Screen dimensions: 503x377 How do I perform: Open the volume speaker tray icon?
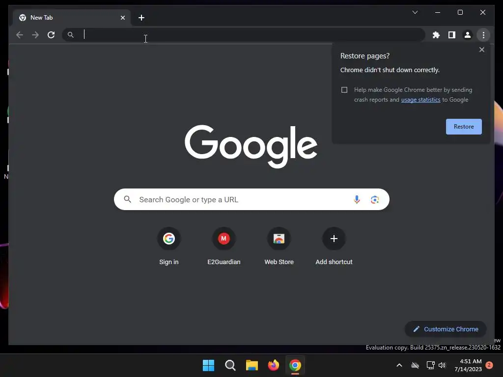442,365
